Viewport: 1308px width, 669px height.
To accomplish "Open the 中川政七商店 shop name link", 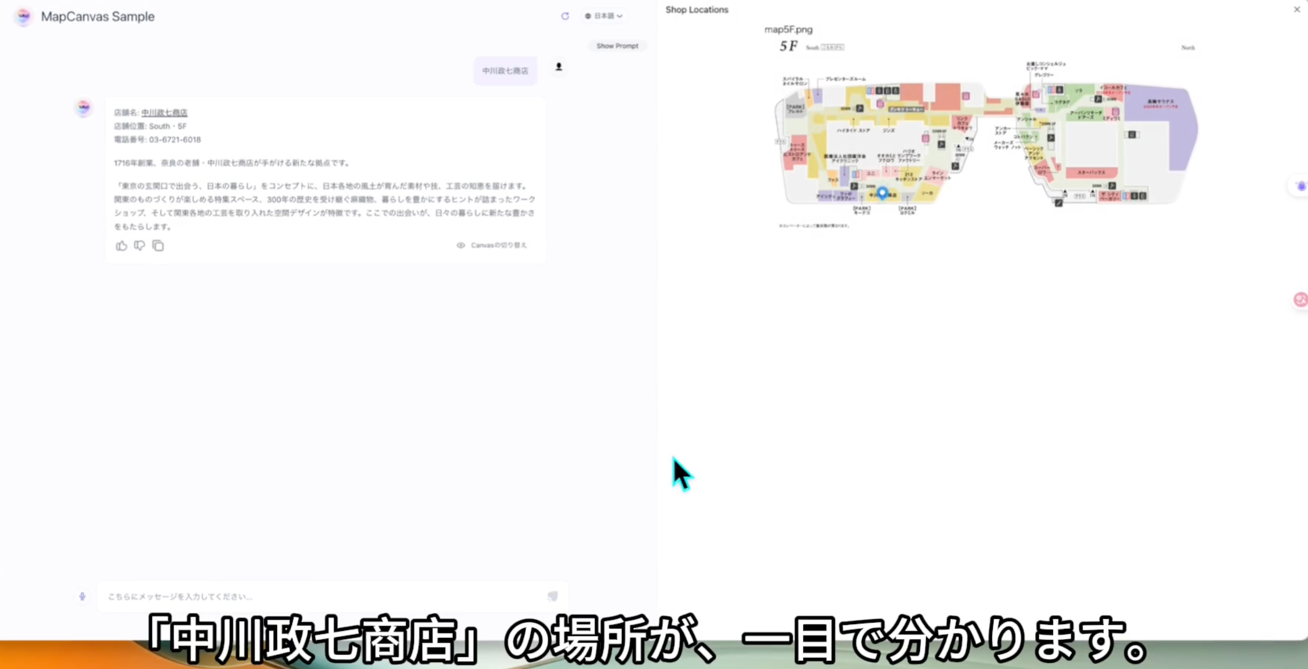I will click(163, 112).
